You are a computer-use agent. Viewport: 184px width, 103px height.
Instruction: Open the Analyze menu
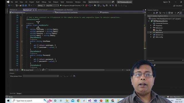(x=55, y=2)
